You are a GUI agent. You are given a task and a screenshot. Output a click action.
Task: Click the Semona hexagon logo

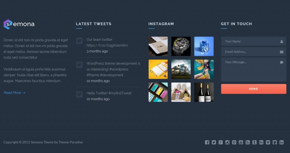[x=8, y=24]
